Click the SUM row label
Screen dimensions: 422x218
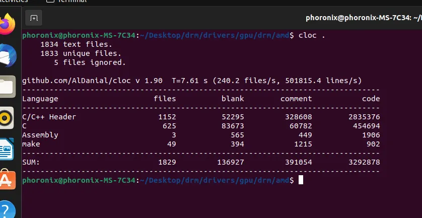click(x=31, y=162)
